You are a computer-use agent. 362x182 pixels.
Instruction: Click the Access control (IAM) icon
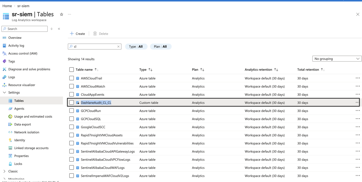click(4, 54)
